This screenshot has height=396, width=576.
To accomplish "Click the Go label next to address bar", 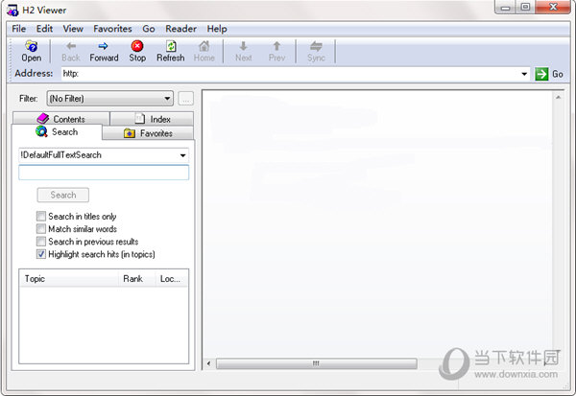I will (558, 74).
